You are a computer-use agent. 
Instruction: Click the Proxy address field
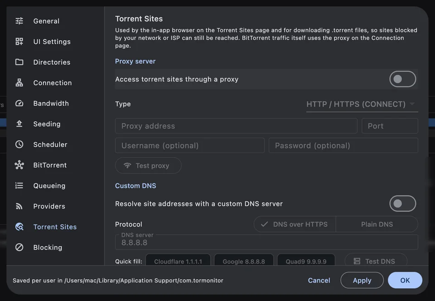click(236, 126)
